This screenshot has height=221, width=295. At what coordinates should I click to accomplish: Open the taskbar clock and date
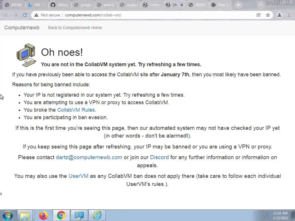pyautogui.click(x=280, y=216)
